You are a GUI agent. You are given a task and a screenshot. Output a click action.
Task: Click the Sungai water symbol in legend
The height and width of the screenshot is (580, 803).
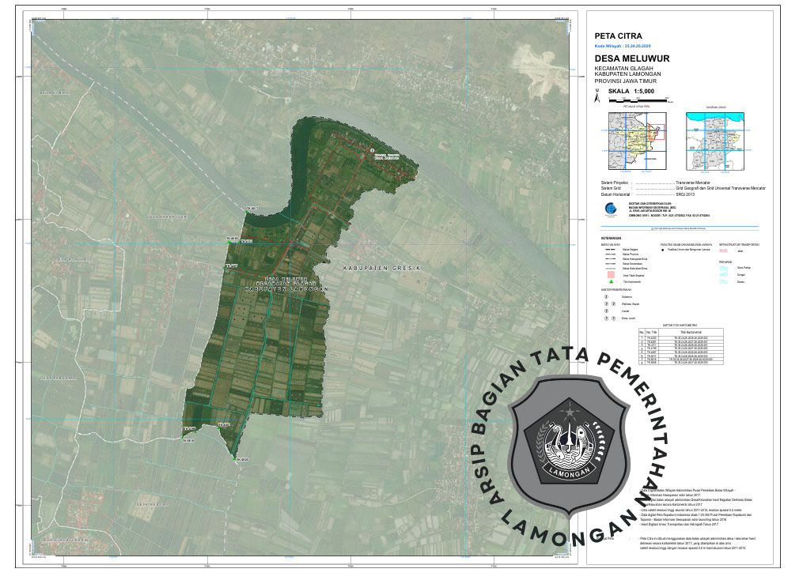point(724,273)
